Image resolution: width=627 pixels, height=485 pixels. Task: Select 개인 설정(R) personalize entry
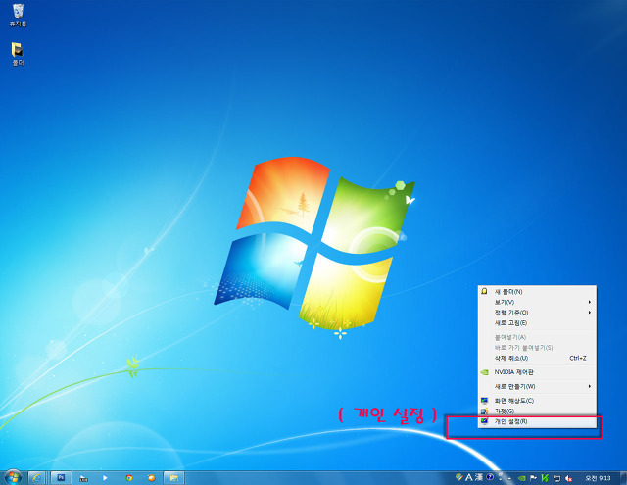(537, 421)
